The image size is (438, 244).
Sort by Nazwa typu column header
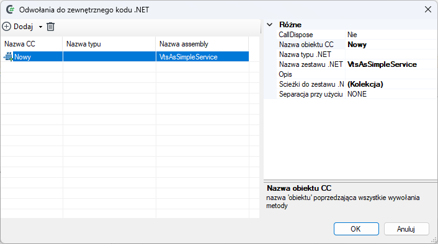(x=109, y=44)
